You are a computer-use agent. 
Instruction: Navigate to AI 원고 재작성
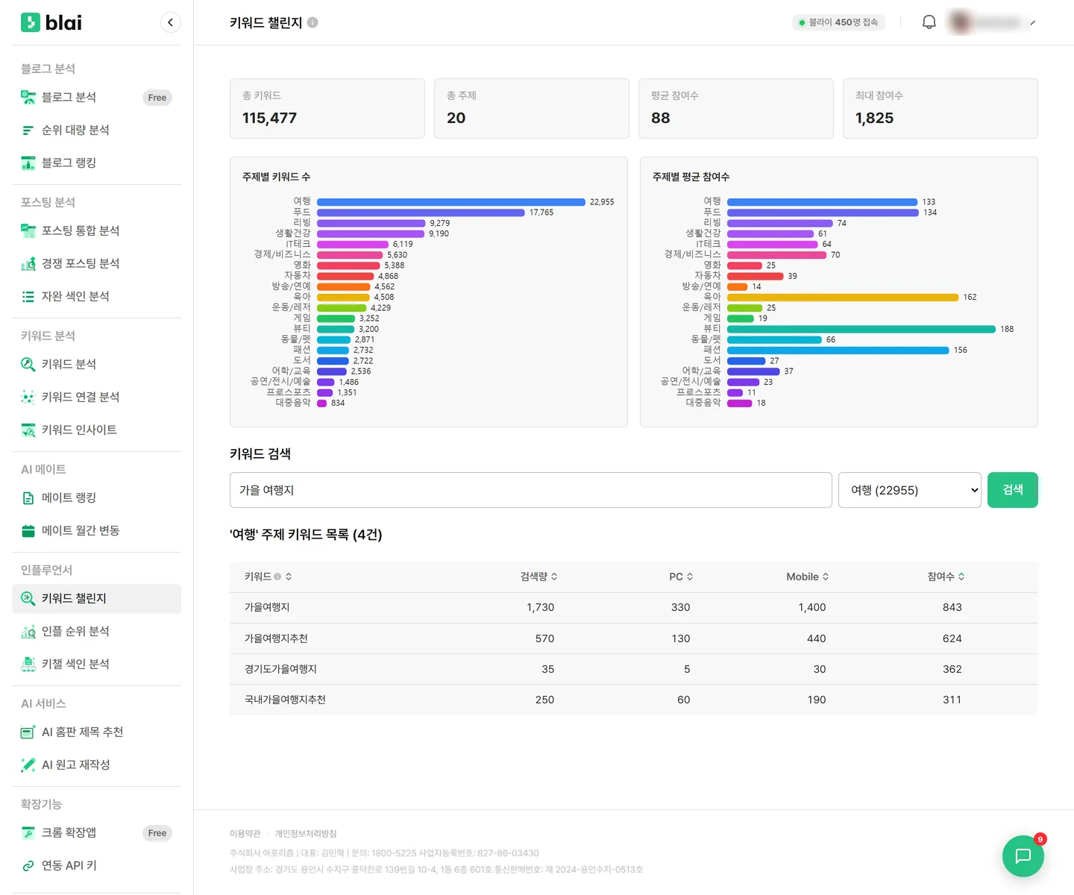coord(97,764)
